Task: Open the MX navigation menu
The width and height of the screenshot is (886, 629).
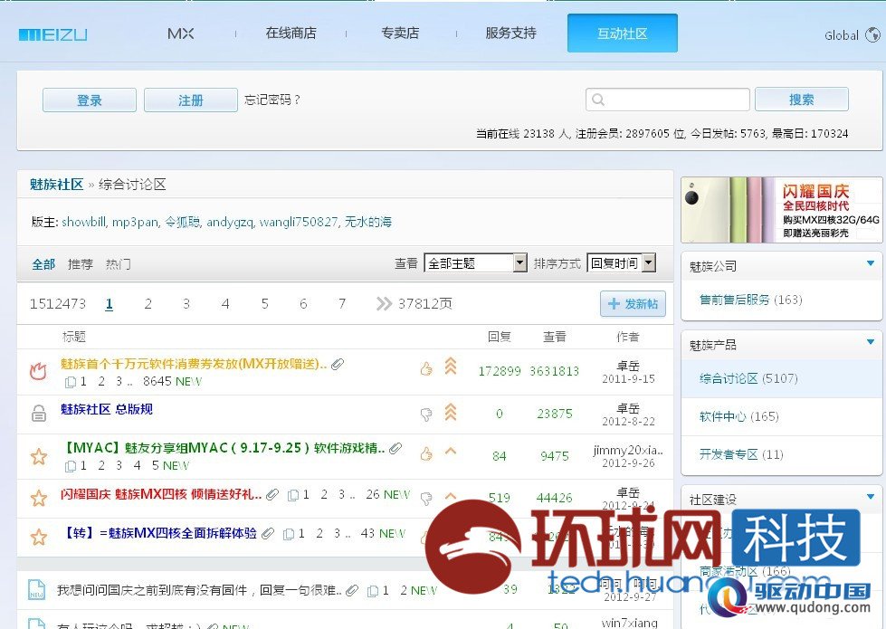Action: tap(181, 33)
